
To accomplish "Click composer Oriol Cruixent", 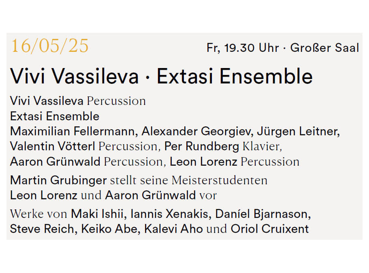I will click(269, 229).
